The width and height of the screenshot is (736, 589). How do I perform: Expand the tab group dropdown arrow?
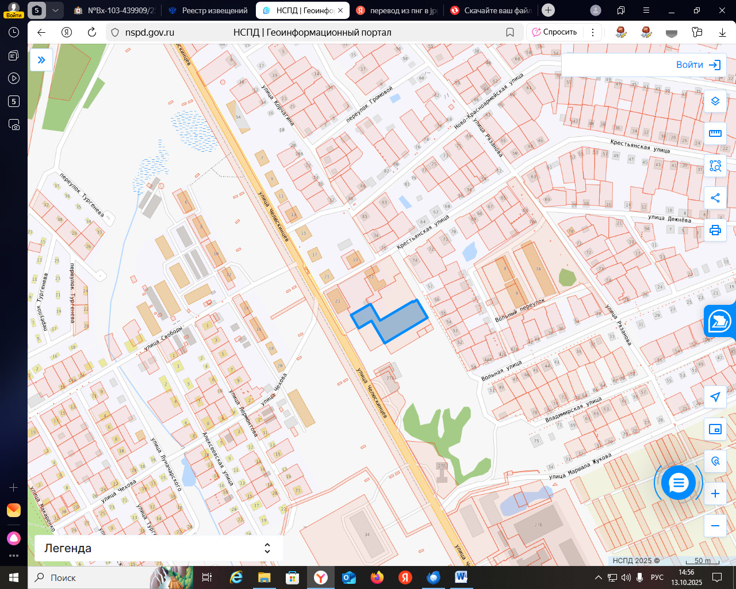55,10
